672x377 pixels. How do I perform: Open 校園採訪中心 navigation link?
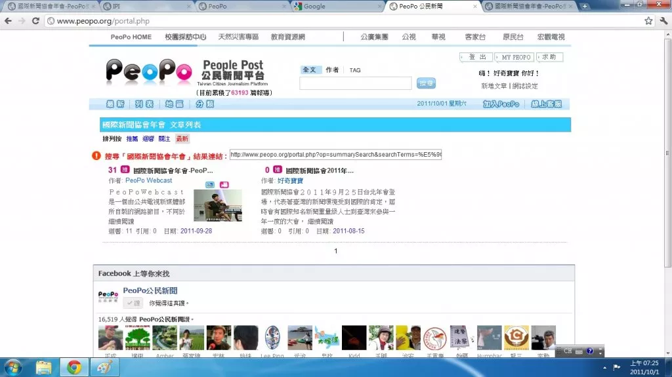coord(186,37)
